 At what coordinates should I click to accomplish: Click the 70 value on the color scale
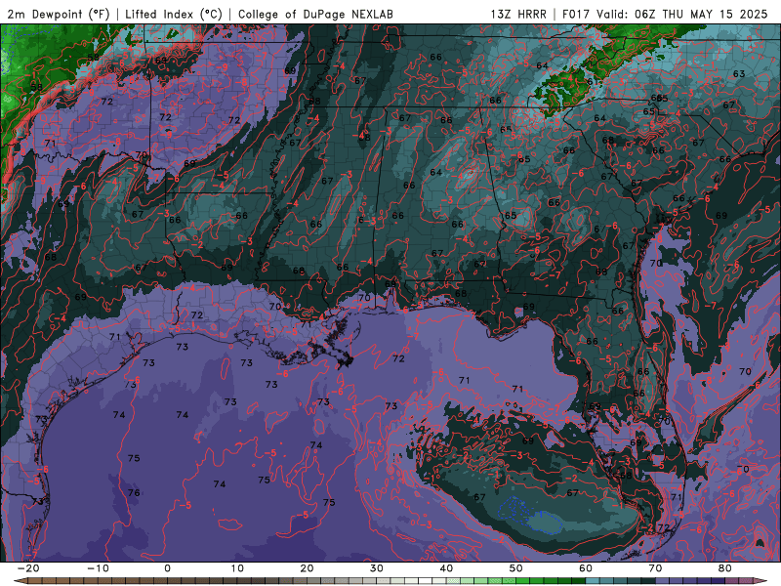click(x=655, y=568)
